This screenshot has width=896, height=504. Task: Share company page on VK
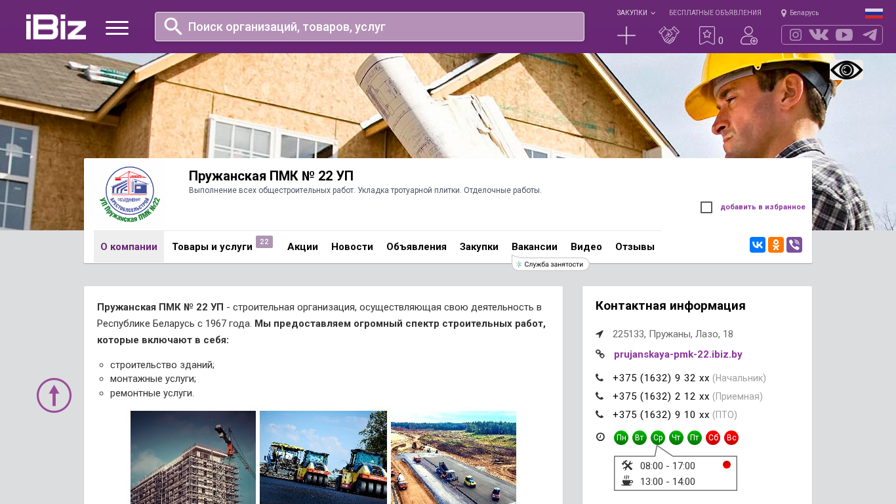click(x=758, y=245)
